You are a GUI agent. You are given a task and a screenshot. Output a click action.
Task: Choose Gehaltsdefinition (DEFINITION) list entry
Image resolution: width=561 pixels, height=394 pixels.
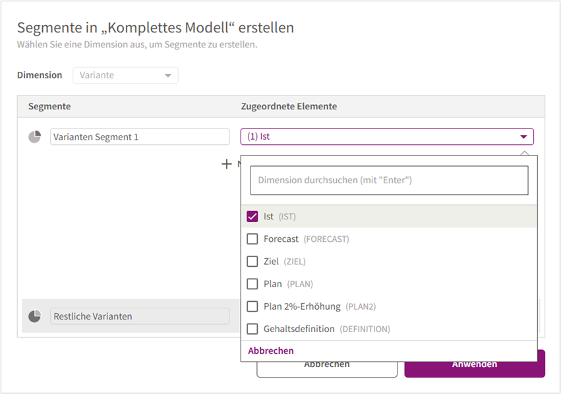(389, 329)
